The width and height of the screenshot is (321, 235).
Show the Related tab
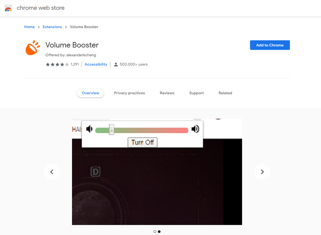tap(225, 93)
